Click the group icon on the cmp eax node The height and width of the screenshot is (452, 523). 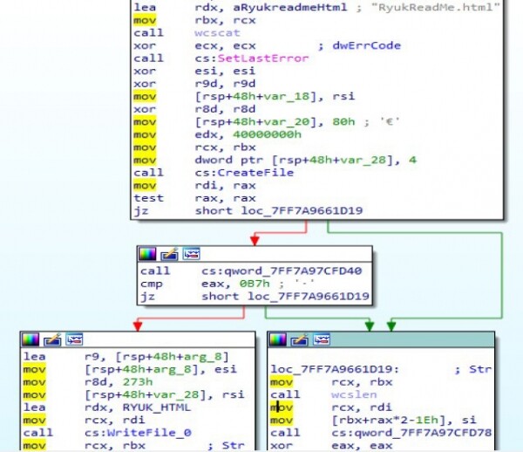pyautogui.click(x=188, y=255)
